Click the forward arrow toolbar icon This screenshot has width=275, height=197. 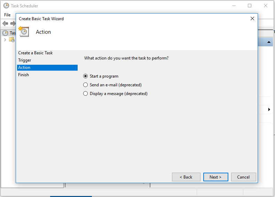click(13, 23)
